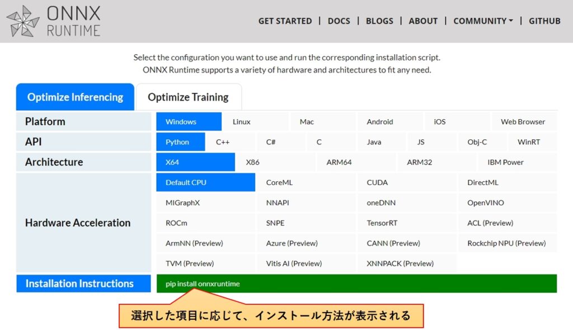Image resolution: width=573 pixels, height=330 pixels.
Task: Pick C++ as the API
Action: (x=223, y=142)
